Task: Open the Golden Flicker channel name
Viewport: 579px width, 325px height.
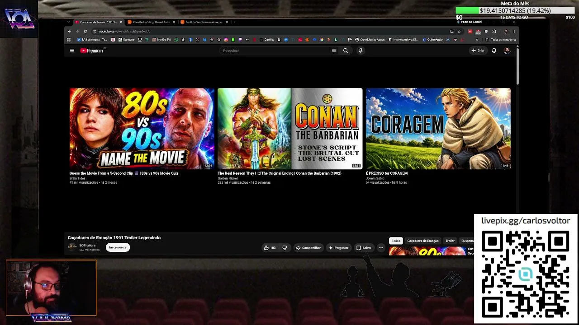Action: point(228,178)
